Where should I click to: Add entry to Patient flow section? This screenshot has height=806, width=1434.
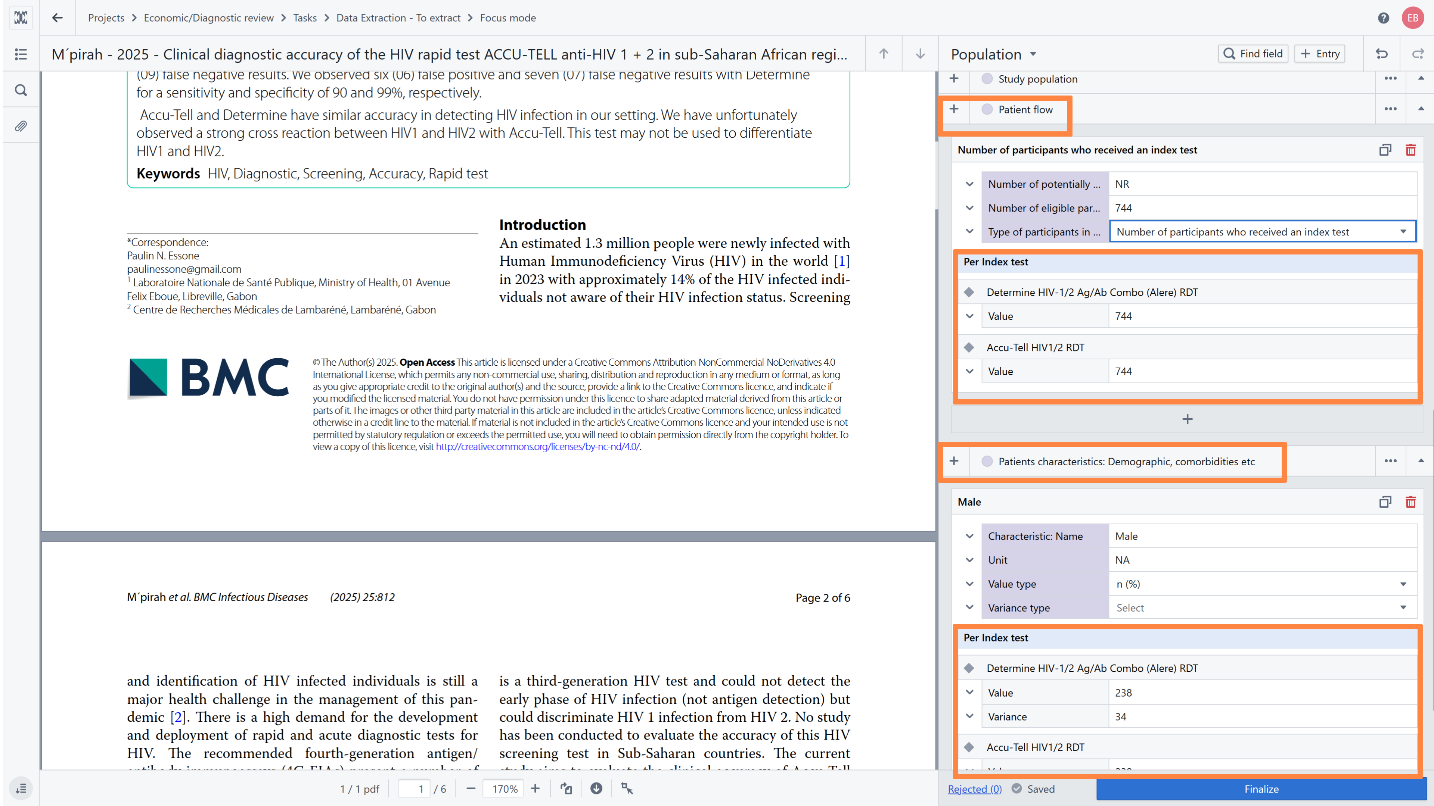pos(954,109)
